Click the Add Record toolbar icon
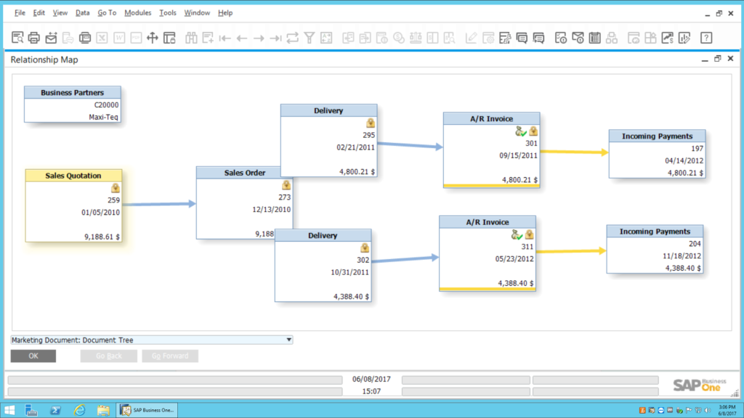This screenshot has height=418, width=744. click(209, 36)
